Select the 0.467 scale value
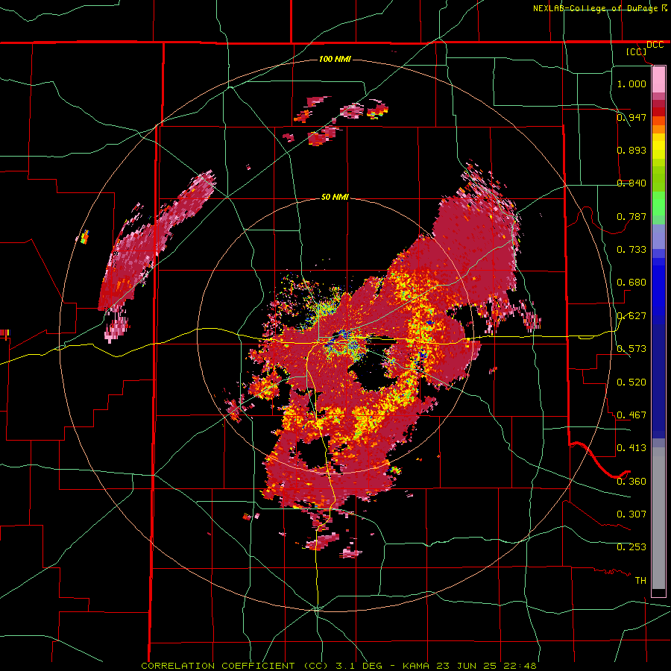This screenshot has width=671, height=671. (631, 415)
